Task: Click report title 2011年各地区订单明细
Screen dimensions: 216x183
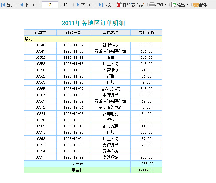Action: (x=93, y=23)
